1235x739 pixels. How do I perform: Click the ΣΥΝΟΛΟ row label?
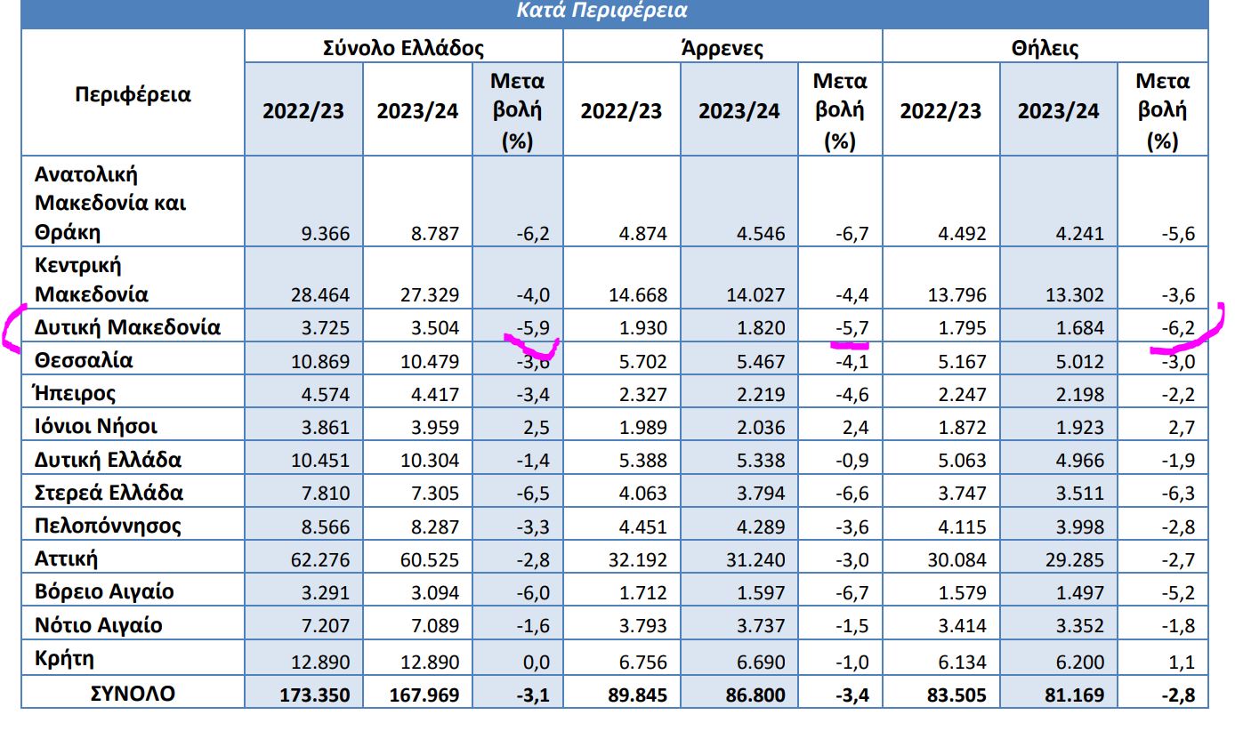pyautogui.click(x=133, y=694)
